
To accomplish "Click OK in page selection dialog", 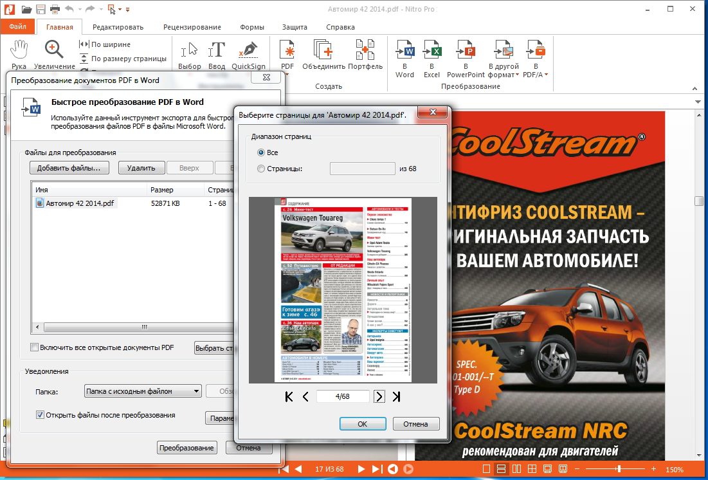I will pyautogui.click(x=363, y=423).
